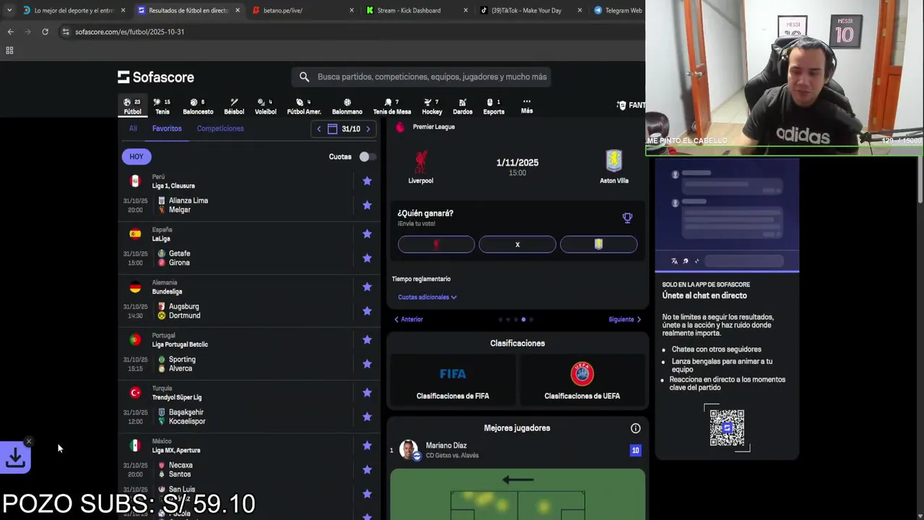Open the Voleibol sport category
Screen dimensions: 924x520
coord(266,106)
